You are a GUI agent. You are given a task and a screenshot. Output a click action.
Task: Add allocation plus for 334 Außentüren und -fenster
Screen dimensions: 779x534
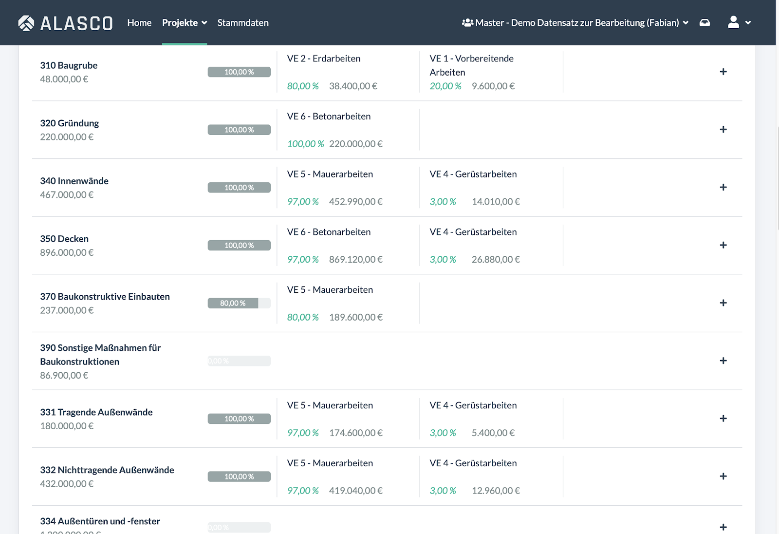(723, 527)
